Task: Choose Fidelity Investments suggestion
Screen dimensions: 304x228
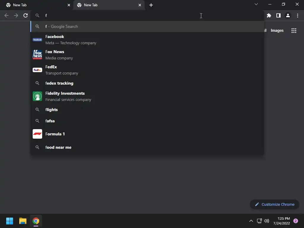Action: [x=147, y=96]
